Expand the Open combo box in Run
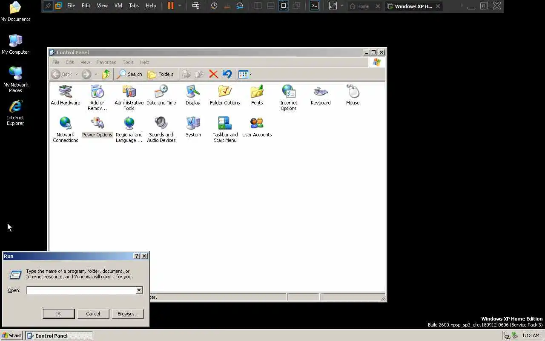Viewport: 545px width, 341px height. pyautogui.click(x=139, y=290)
